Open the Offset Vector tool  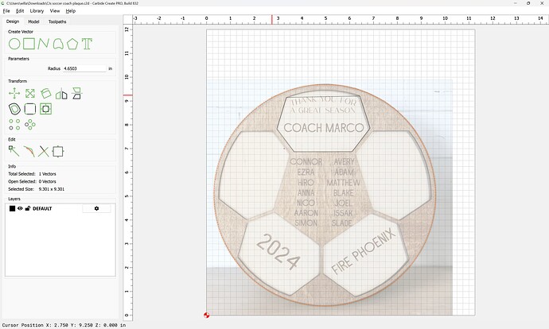click(x=14, y=109)
